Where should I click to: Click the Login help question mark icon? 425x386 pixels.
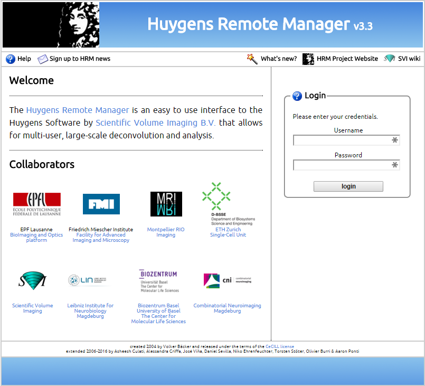click(x=297, y=96)
